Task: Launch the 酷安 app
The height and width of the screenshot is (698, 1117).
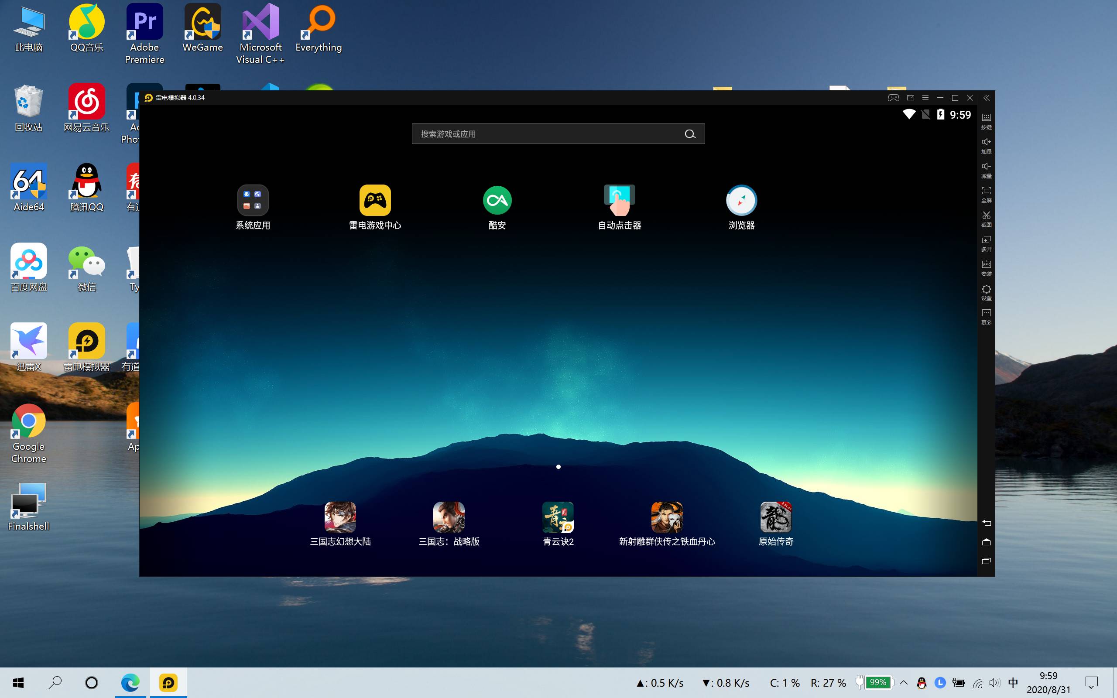Action: pos(497,200)
